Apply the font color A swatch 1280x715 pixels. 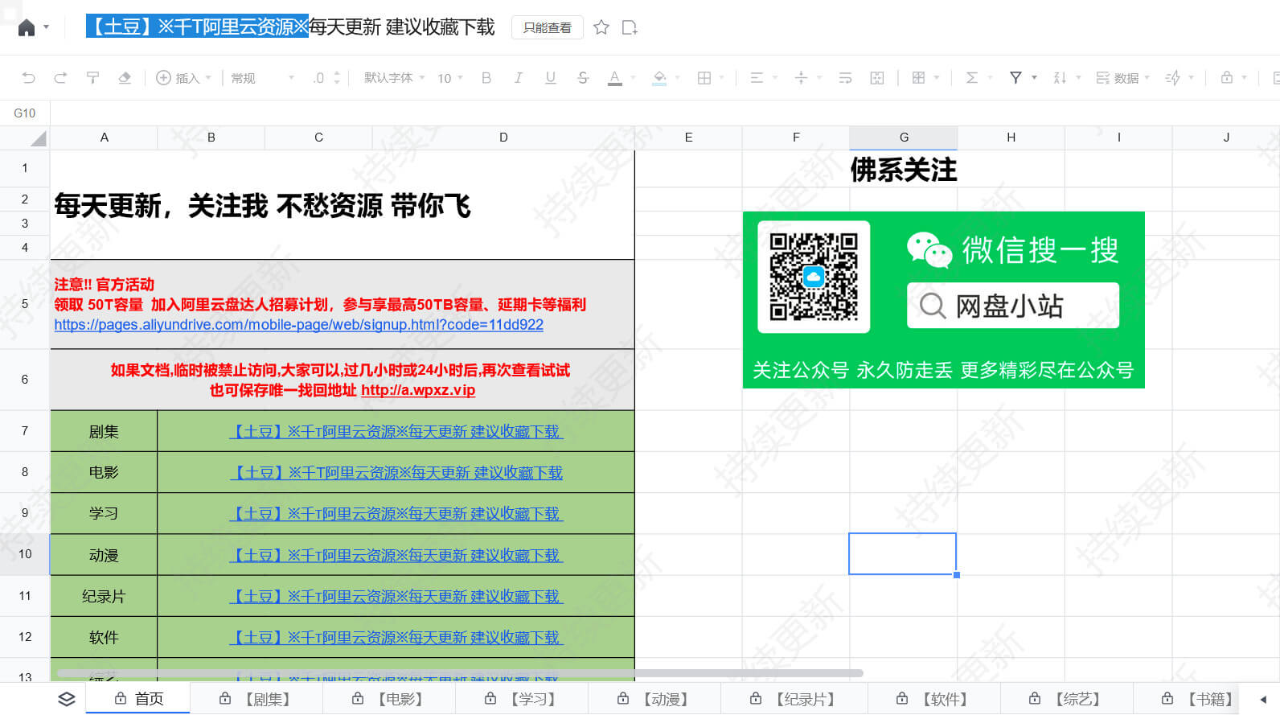(x=615, y=78)
